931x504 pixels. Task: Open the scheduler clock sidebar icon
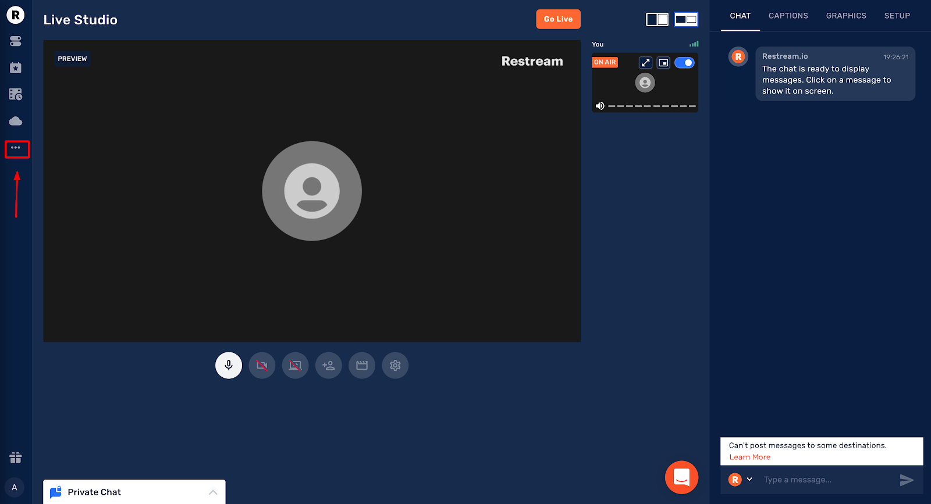click(x=16, y=94)
